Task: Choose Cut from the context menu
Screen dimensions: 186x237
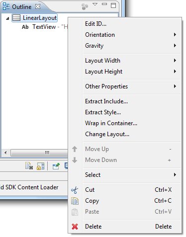Action: click(x=124, y=190)
